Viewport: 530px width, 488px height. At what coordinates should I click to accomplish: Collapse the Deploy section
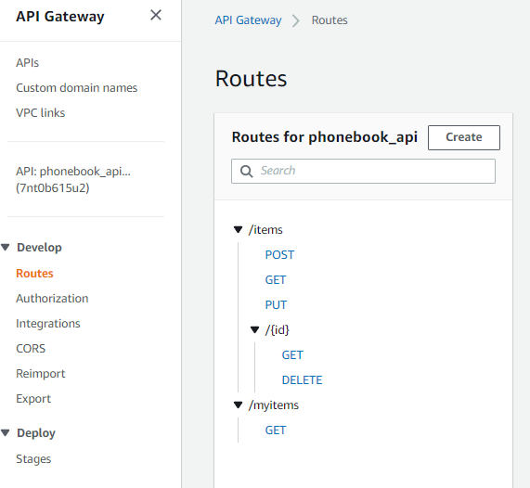click(5, 432)
